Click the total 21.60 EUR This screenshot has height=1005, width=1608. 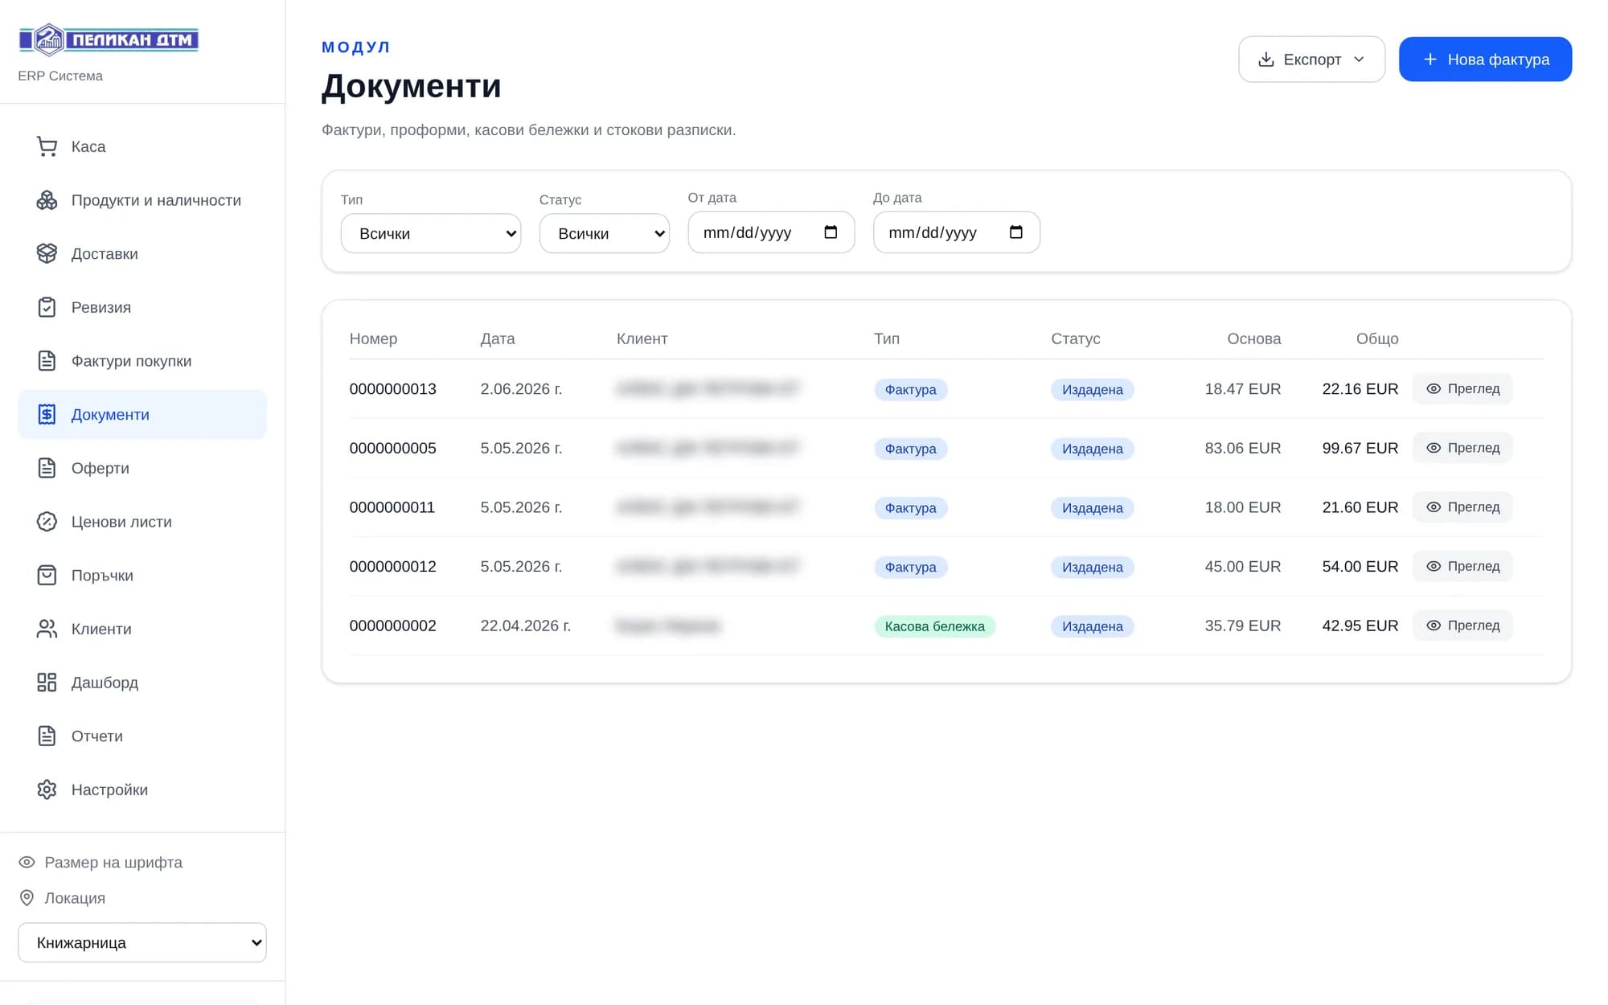1360,507
